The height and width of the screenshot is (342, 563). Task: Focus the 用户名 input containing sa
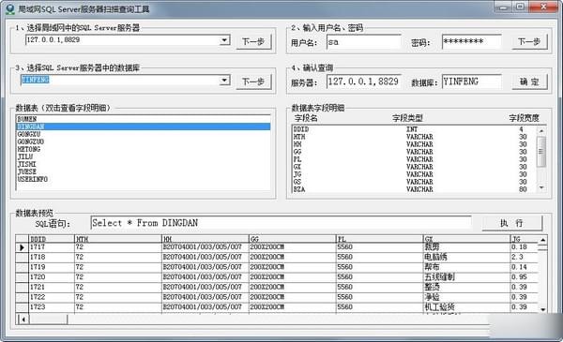(x=363, y=42)
